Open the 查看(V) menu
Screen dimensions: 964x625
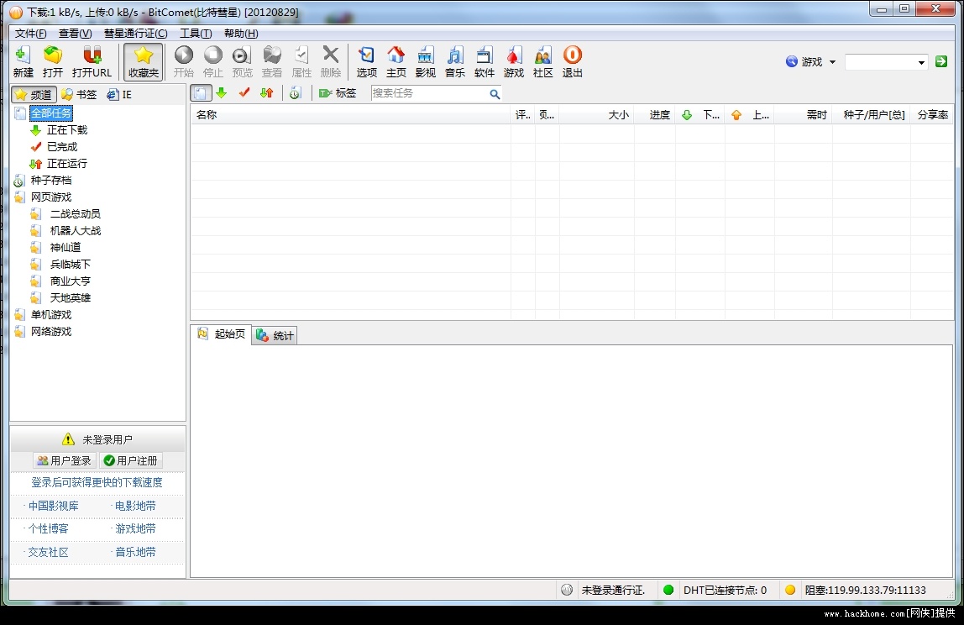tap(75, 34)
